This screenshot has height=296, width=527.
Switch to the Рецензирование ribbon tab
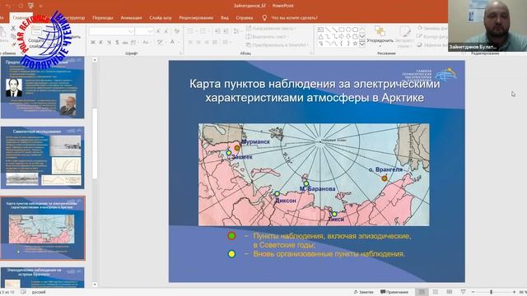click(x=196, y=18)
